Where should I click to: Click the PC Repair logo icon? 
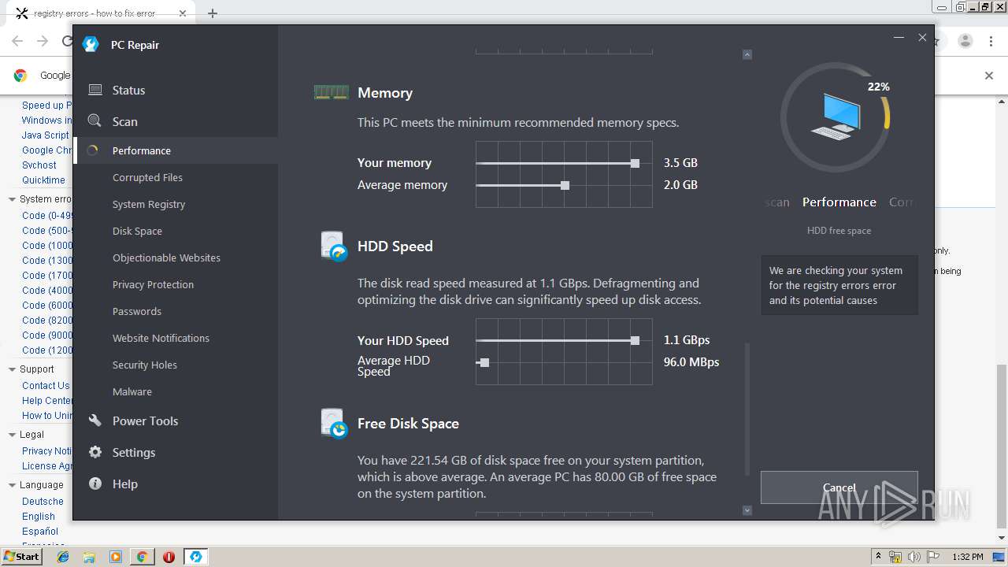[x=91, y=45]
